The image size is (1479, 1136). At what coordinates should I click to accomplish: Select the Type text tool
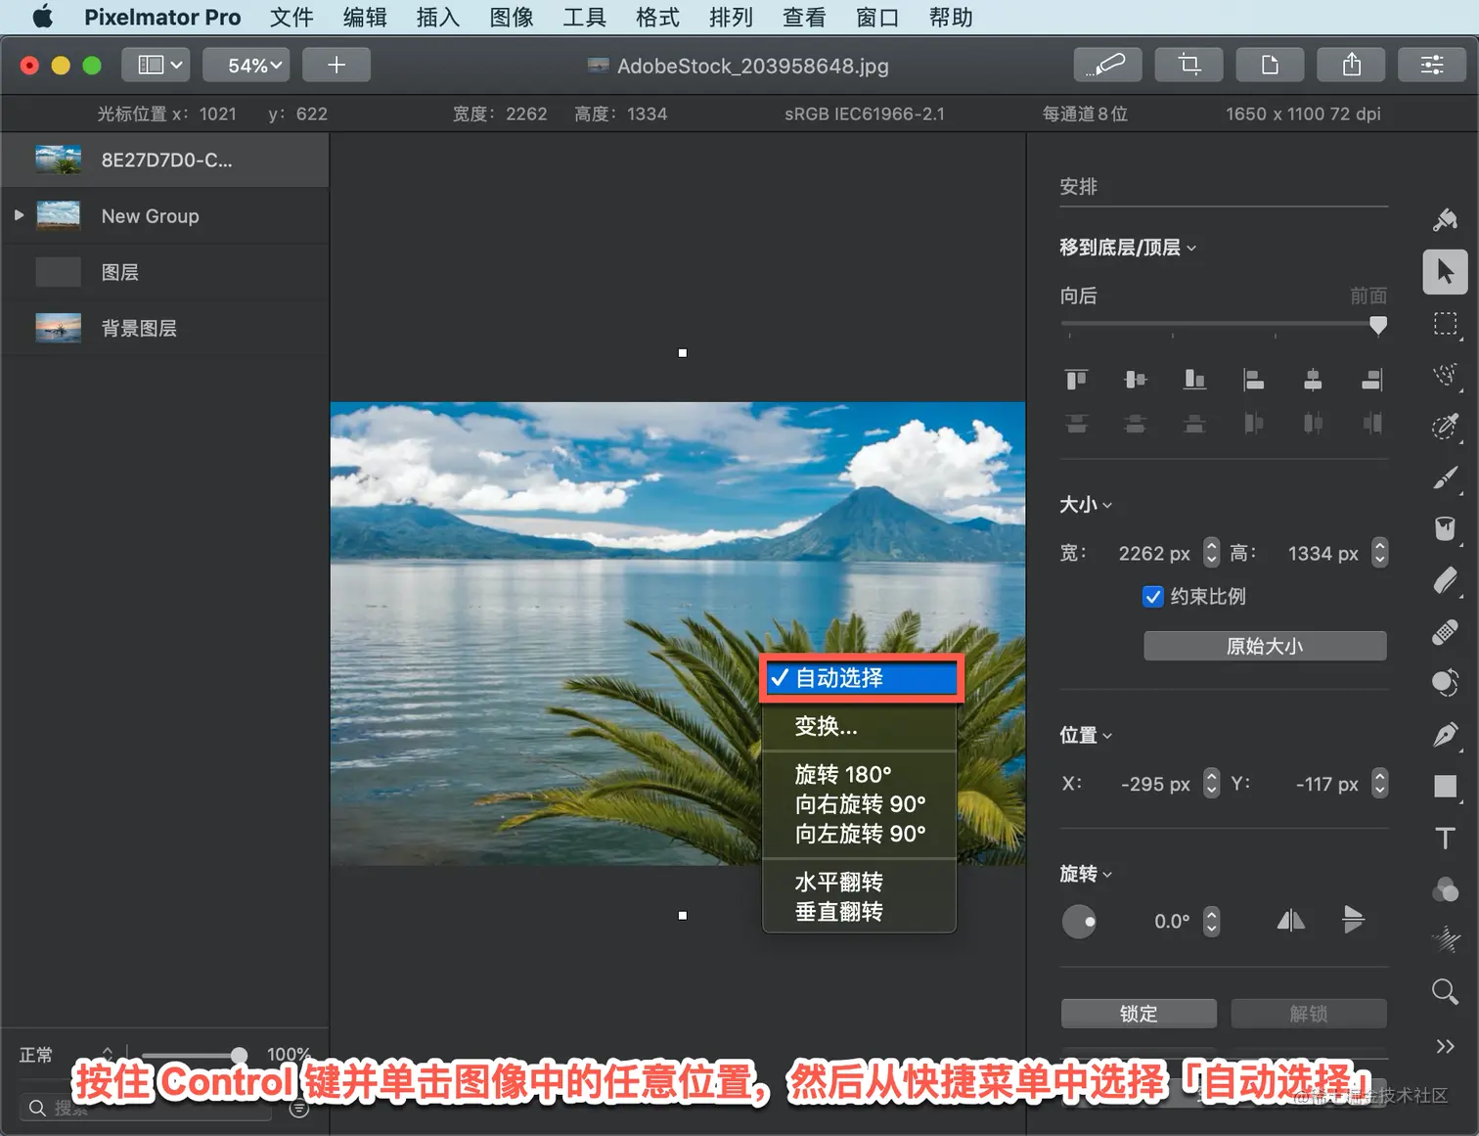1445,838
